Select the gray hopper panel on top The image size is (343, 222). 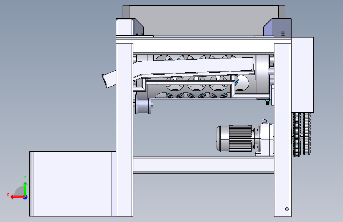pos(204,20)
